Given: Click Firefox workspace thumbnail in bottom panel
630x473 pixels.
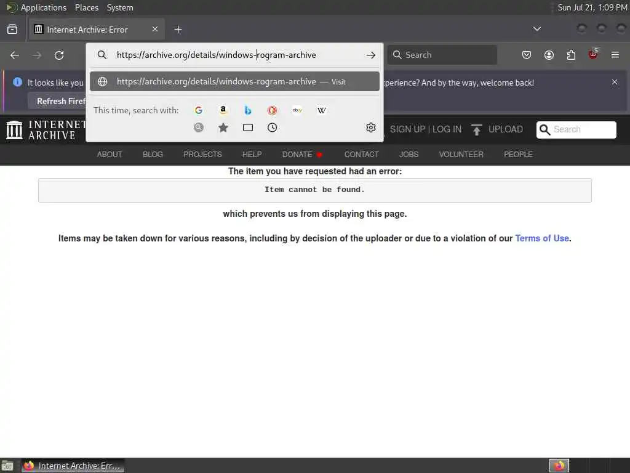Looking at the screenshot, I should pyautogui.click(x=559, y=466).
